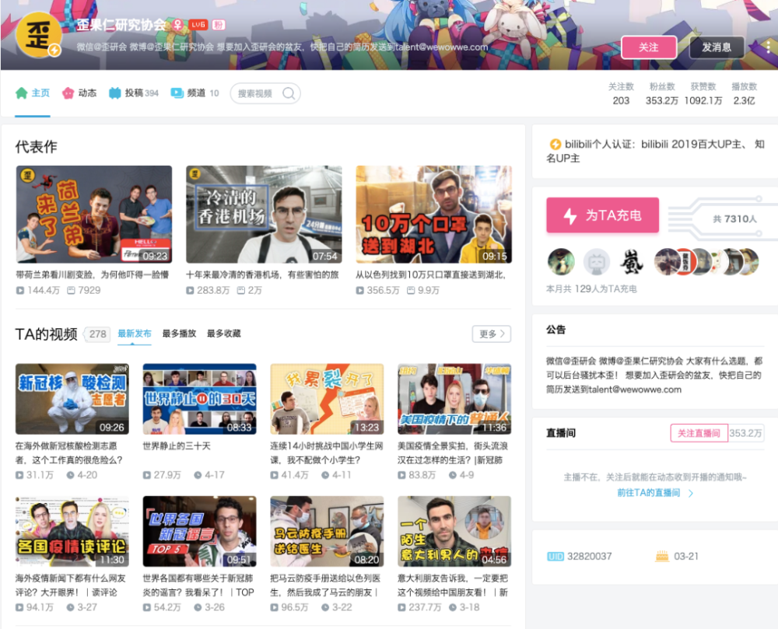Click title 十年来最冷清的香港机场
Screen dimensions: 778x629
262,274
